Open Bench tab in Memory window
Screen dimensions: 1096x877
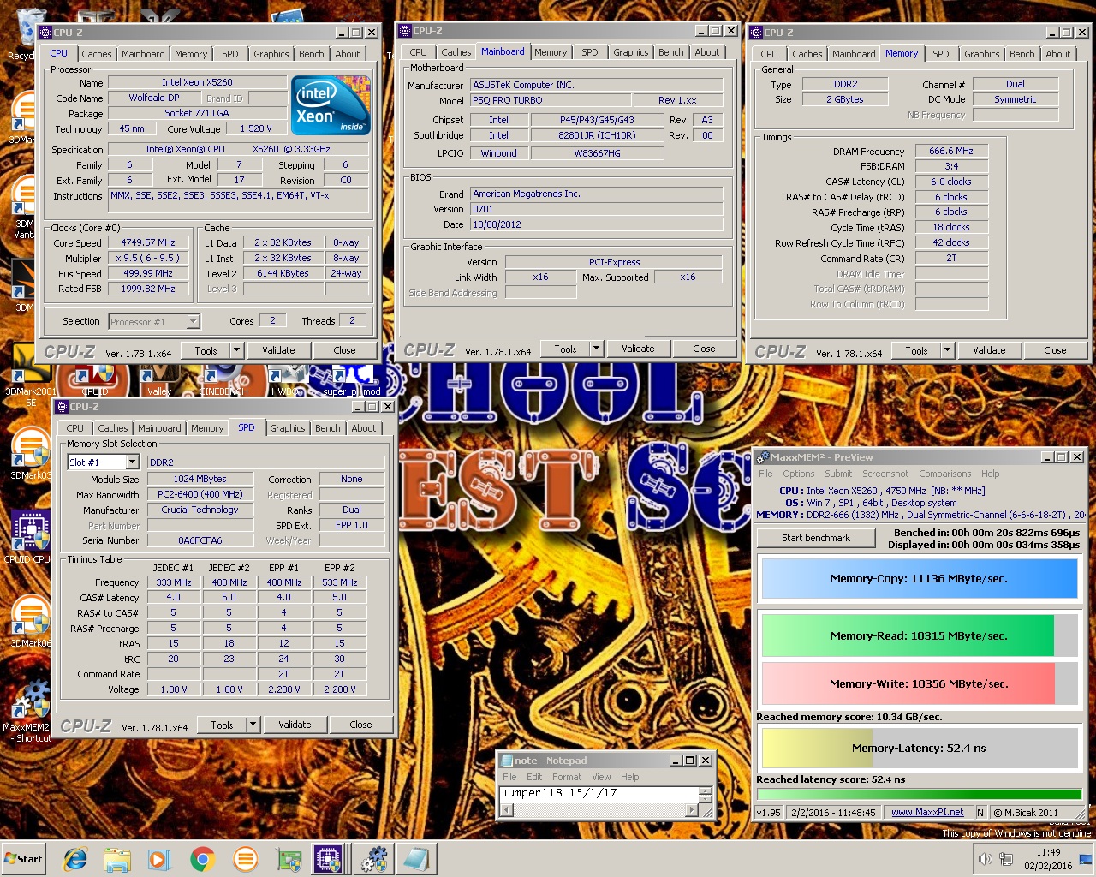(x=1022, y=54)
